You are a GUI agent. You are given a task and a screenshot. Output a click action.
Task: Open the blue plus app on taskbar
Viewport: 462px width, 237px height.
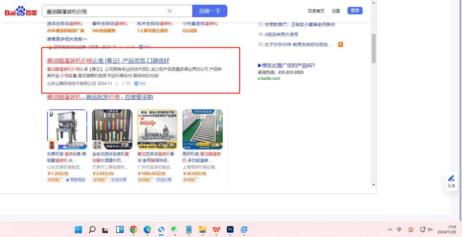pyautogui.click(x=244, y=230)
